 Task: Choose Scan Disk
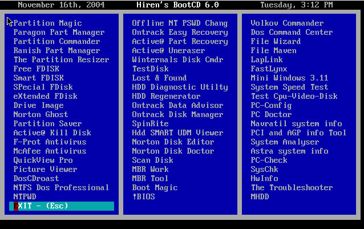[152, 160]
